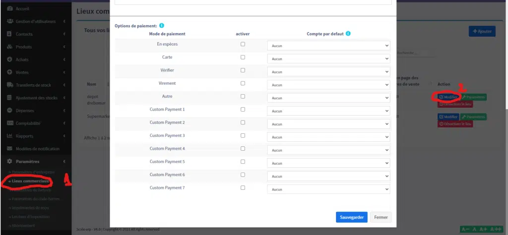
Task: Expand Custom Payment 7 account dropdown
Action: pyautogui.click(x=328, y=189)
